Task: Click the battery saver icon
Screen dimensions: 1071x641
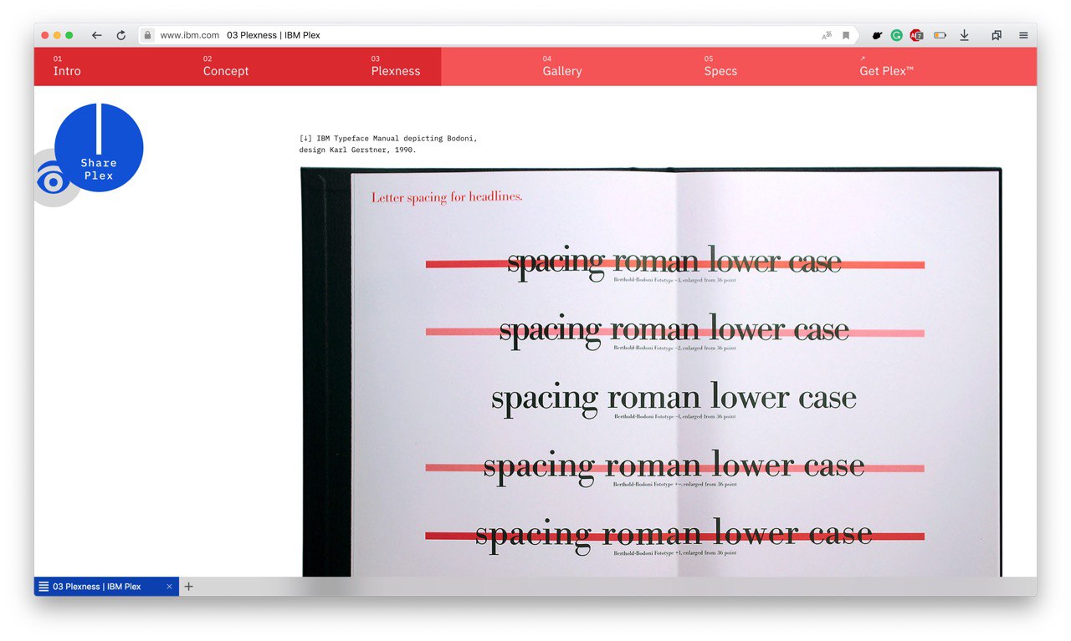Action: (940, 35)
